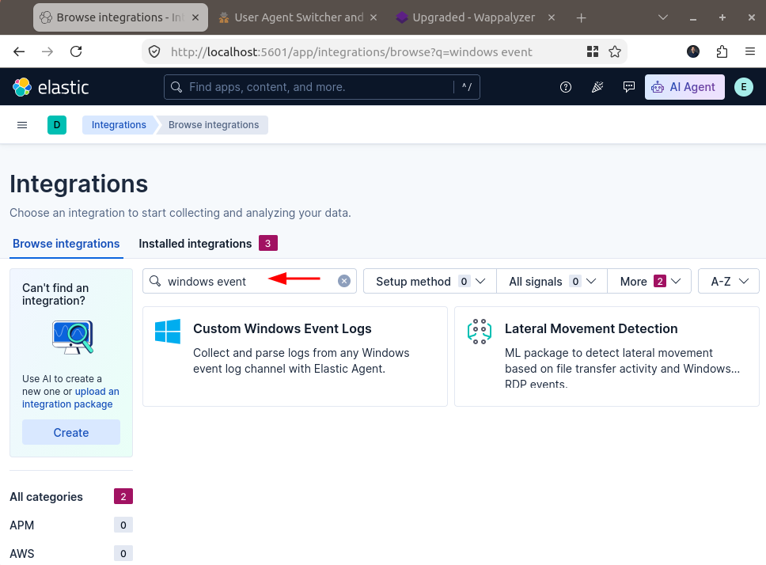
Task: Open the newsfeed celebration icon
Action: tap(597, 87)
